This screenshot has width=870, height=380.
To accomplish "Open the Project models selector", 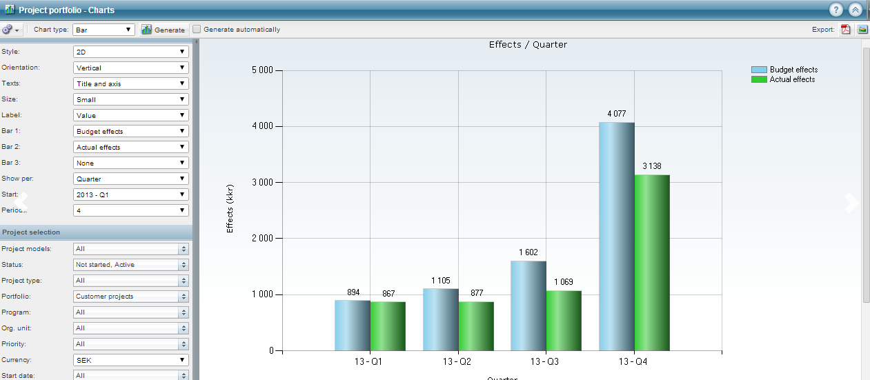I will pos(131,249).
